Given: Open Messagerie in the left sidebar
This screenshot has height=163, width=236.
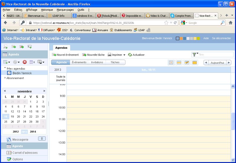Looking at the screenshot, I should pos(20,140).
